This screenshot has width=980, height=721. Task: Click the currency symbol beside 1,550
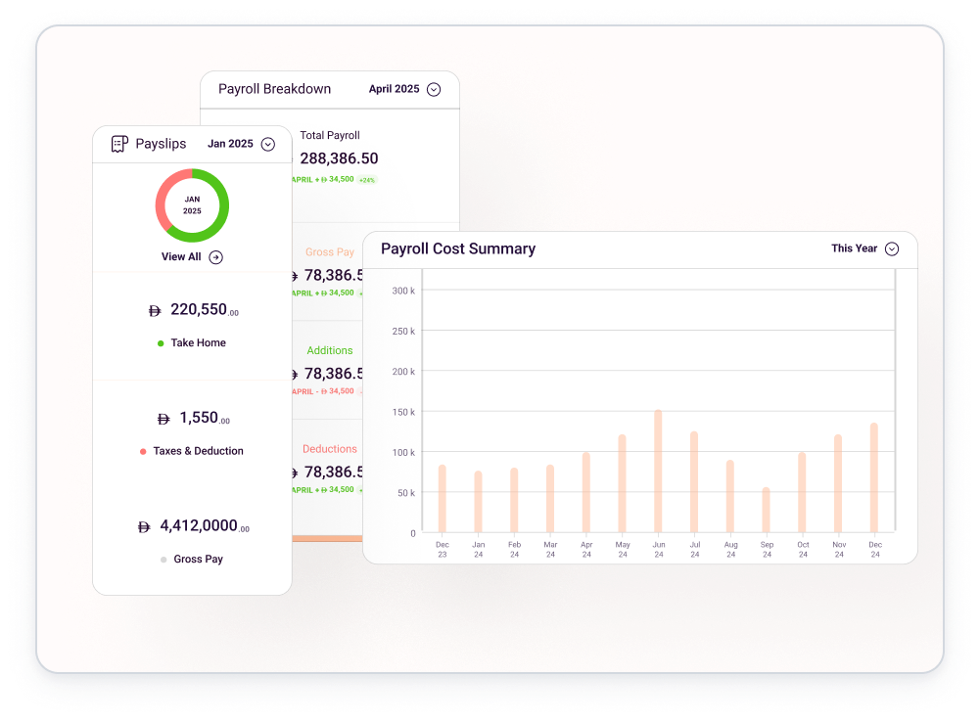[163, 419]
